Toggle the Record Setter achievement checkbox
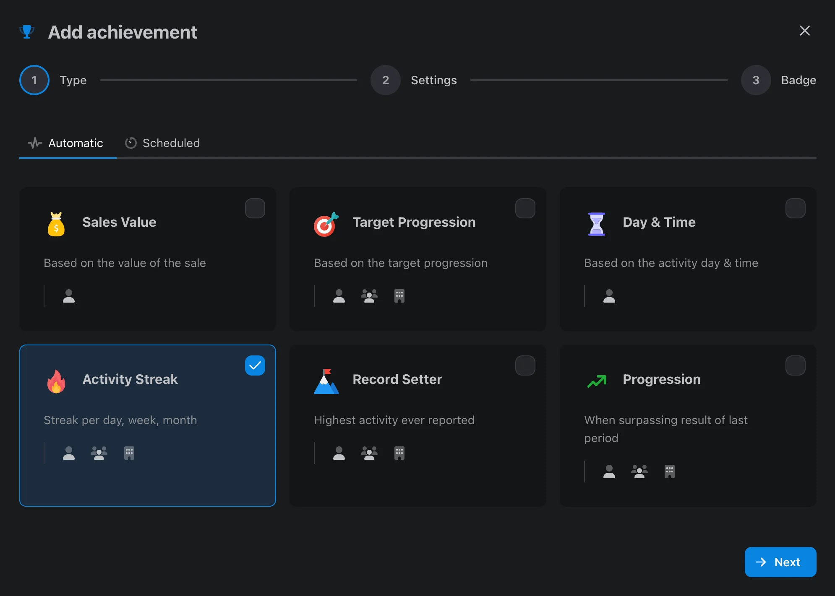This screenshot has width=835, height=596. (x=525, y=365)
